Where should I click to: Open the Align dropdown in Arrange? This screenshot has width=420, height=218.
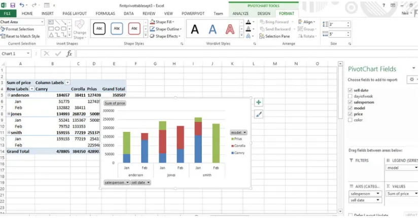tap(307, 22)
